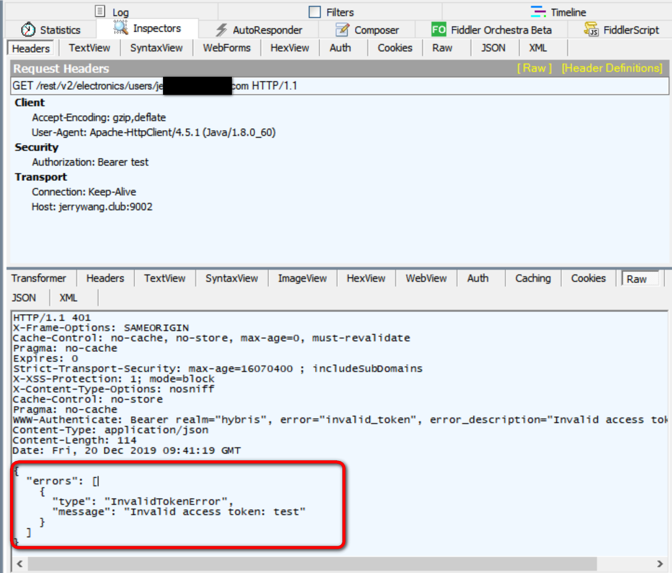The height and width of the screenshot is (573, 672).
Task: Select request SyntaxView inspector tab
Action: pos(156,48)
